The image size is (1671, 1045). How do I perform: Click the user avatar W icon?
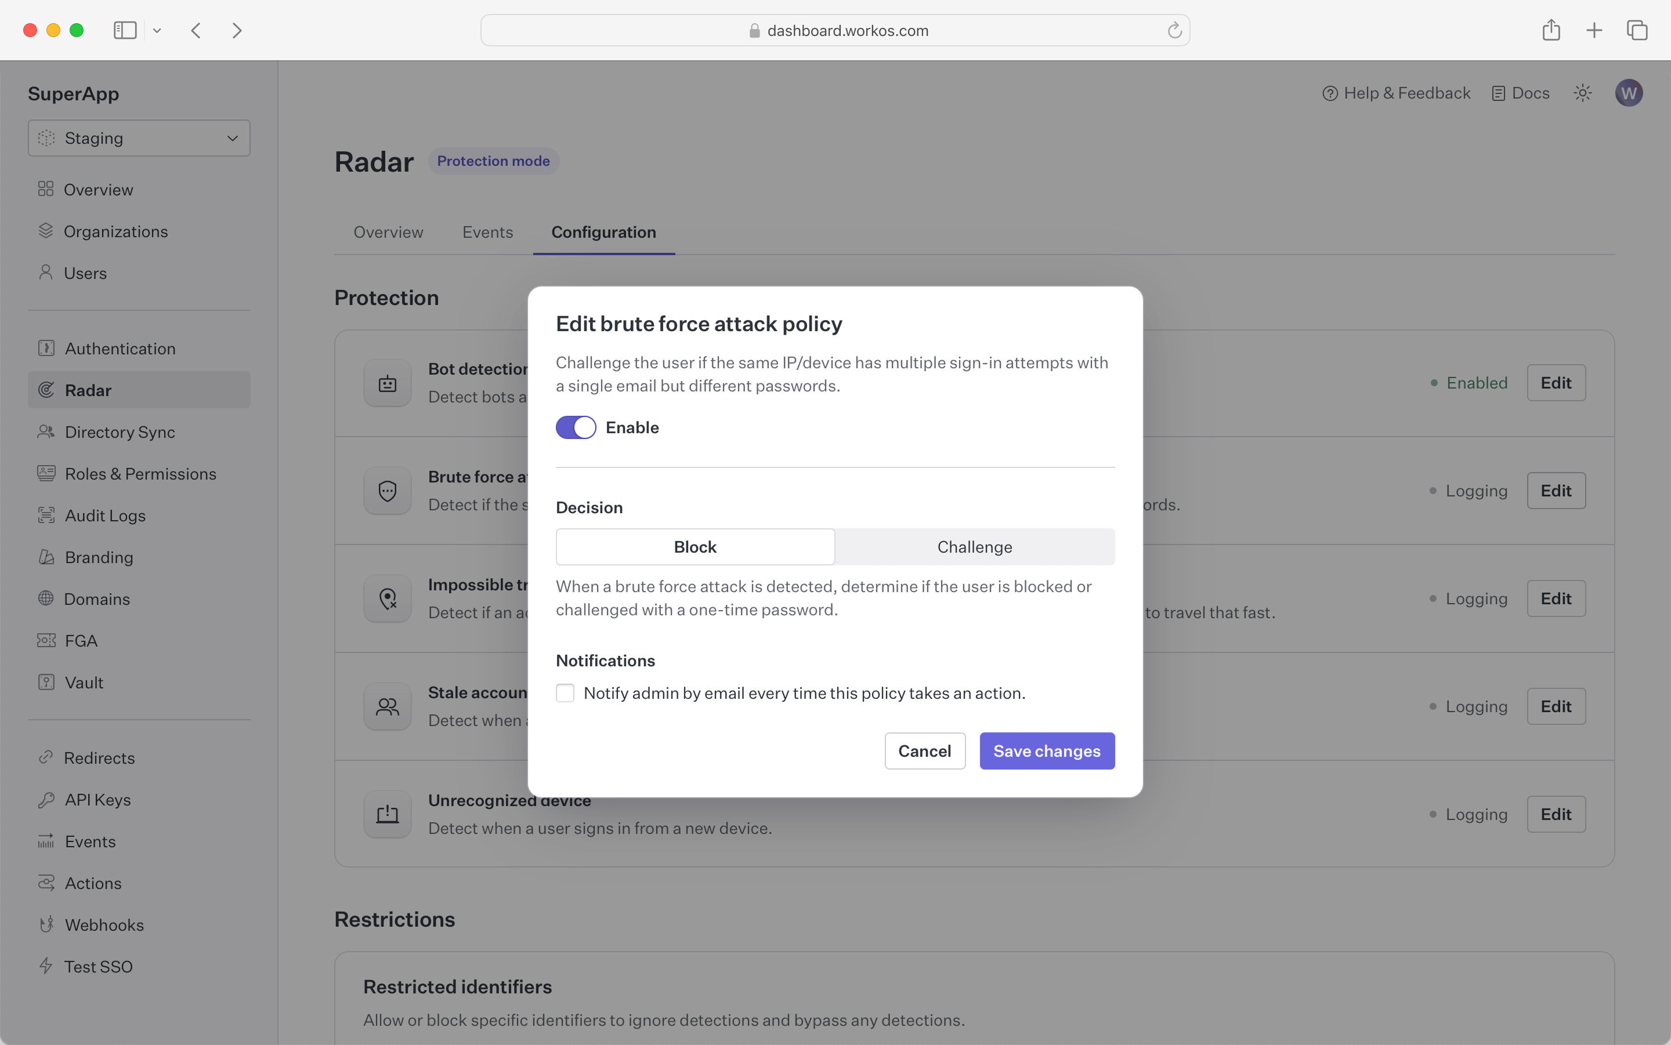1628,93
